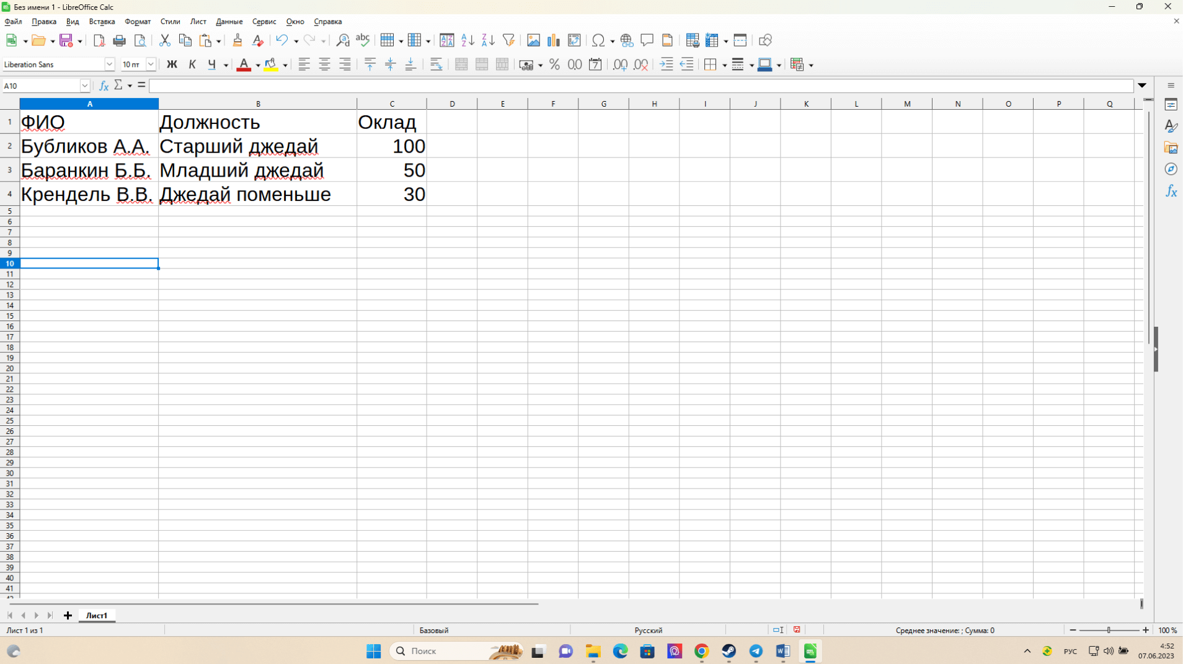The width and height of the screenshot is (1183, 664).
Task: Open the Insert Chart tool
Action: pos(553,40)
